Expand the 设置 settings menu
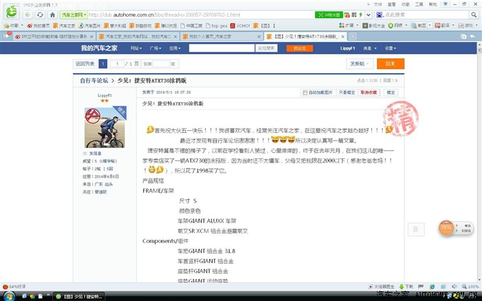The height and width of the screenshot is (301, 482). 390,48
